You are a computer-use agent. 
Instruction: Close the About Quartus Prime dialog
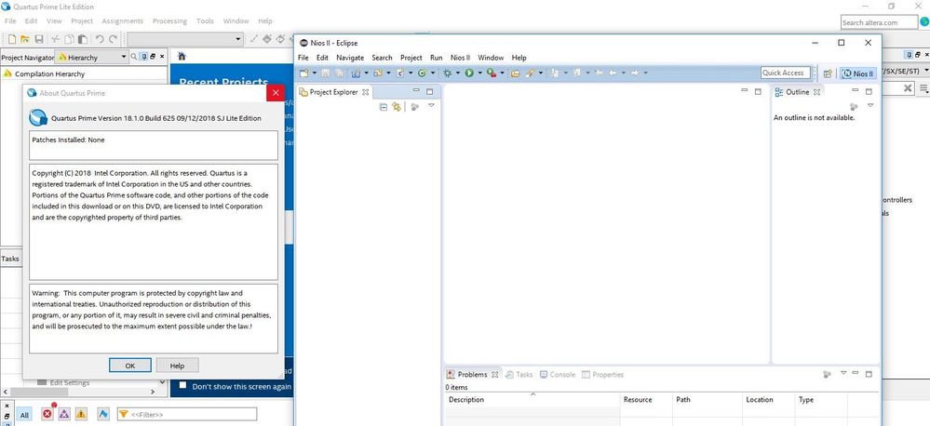[276, 93]
